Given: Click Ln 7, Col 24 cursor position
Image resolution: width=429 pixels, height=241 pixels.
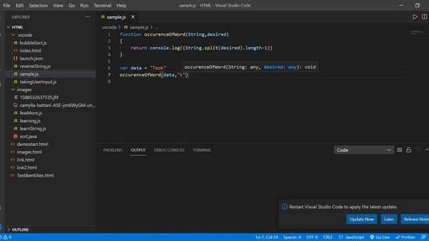Looking at the screenshot, I should [267, 237].
